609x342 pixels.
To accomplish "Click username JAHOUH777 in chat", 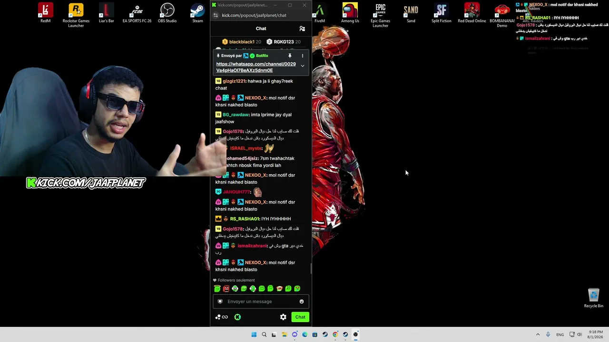I will pyautogui.click(x=236, y=191).
